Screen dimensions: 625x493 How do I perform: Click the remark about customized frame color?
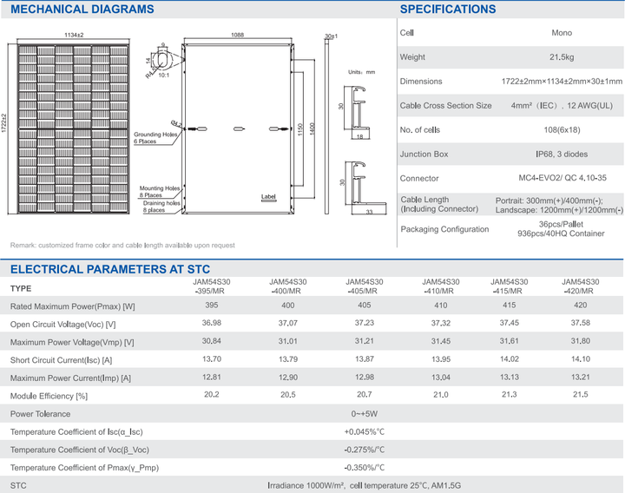pos(122,245)
